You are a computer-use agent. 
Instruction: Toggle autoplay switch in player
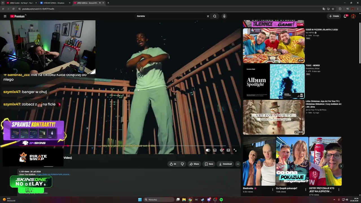coord(208,150)
